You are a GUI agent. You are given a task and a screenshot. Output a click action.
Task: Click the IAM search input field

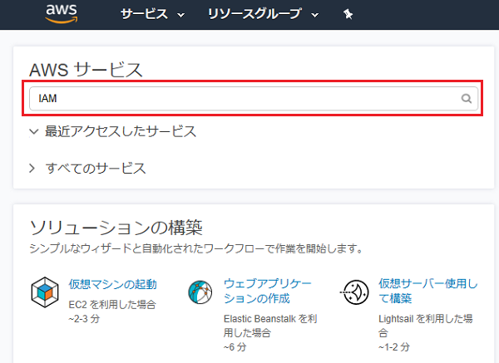(x=254, y=99)
